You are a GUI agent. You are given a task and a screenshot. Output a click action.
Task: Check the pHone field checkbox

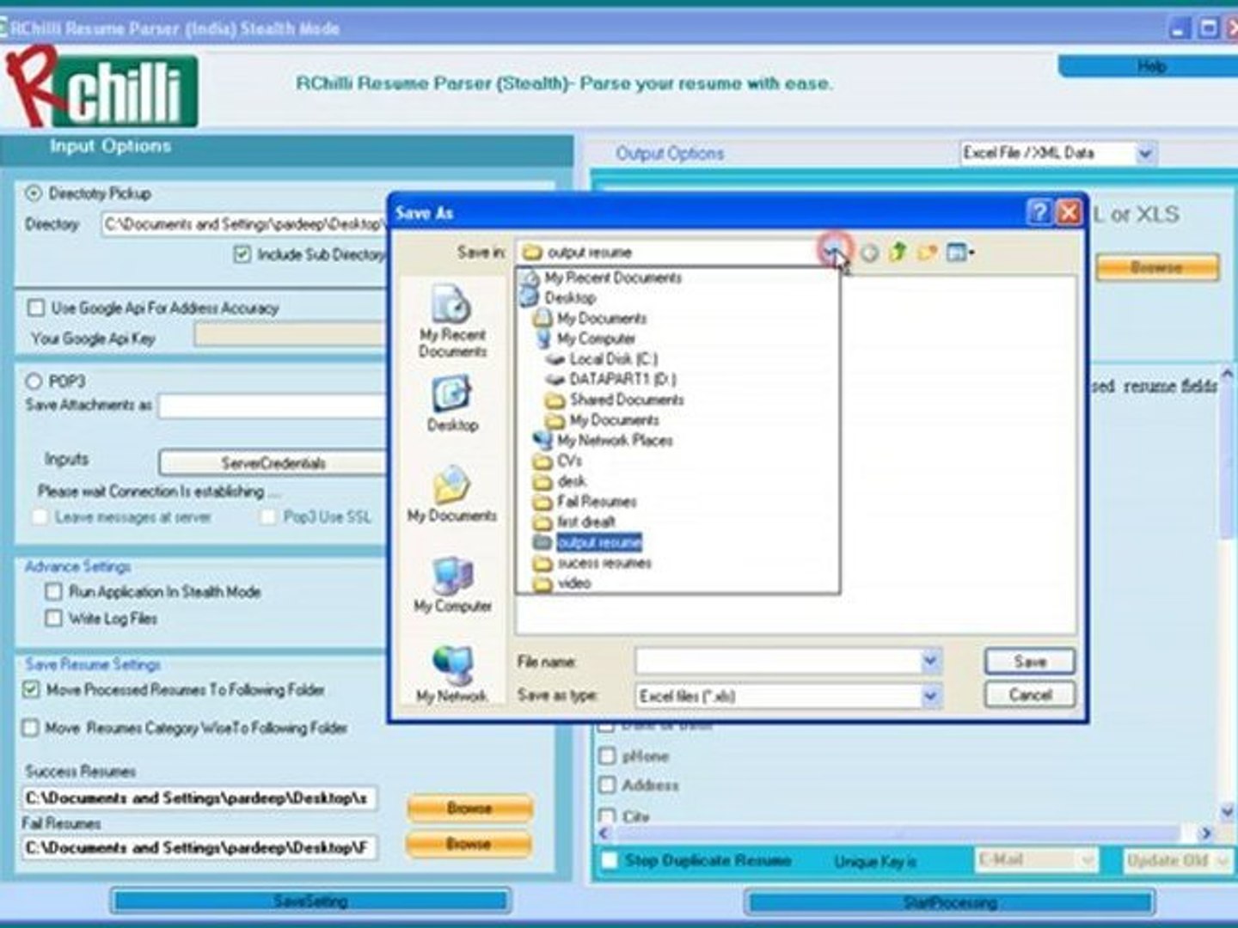(x=608, y=756)
